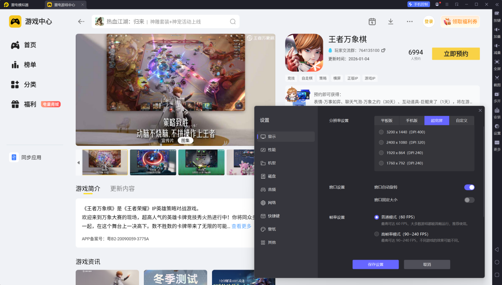The height and width of the screenshot is (285, 502).
Task: Click the 减量 volume down icon
Action: coord(497,45)
